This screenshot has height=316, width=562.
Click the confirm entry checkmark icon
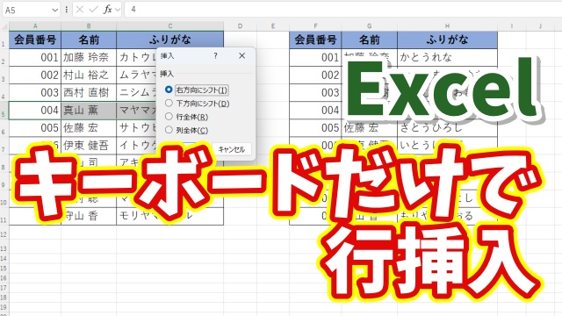click(94, 10)
